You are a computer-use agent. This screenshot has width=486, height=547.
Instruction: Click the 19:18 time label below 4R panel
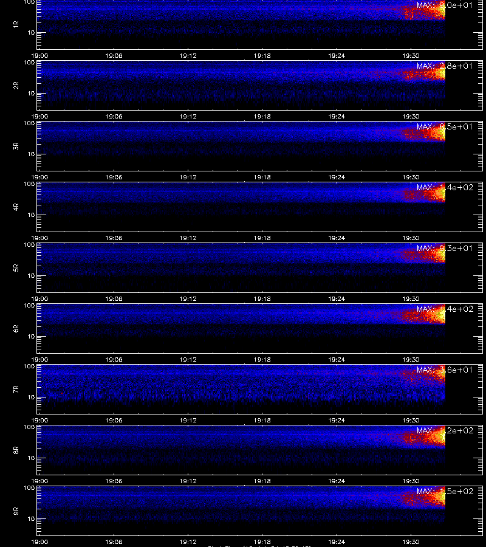pyautogui.click(x=262, y=238)
